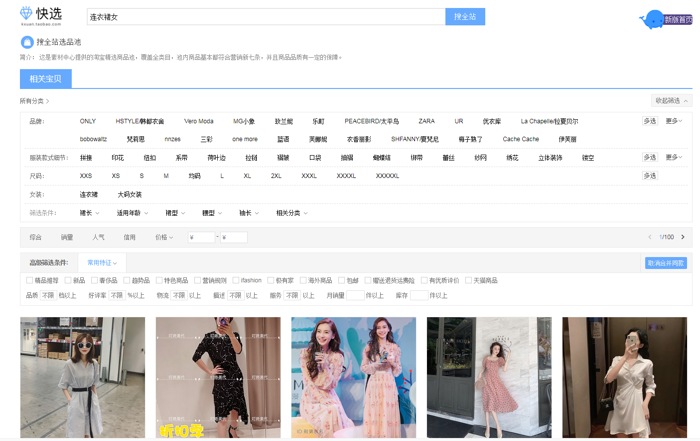This screenshot has height=441, width=700.
Task: Click the 库存 input box
Action: point(419,295)
